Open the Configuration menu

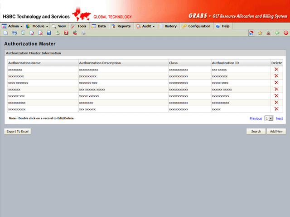(196, 26)
